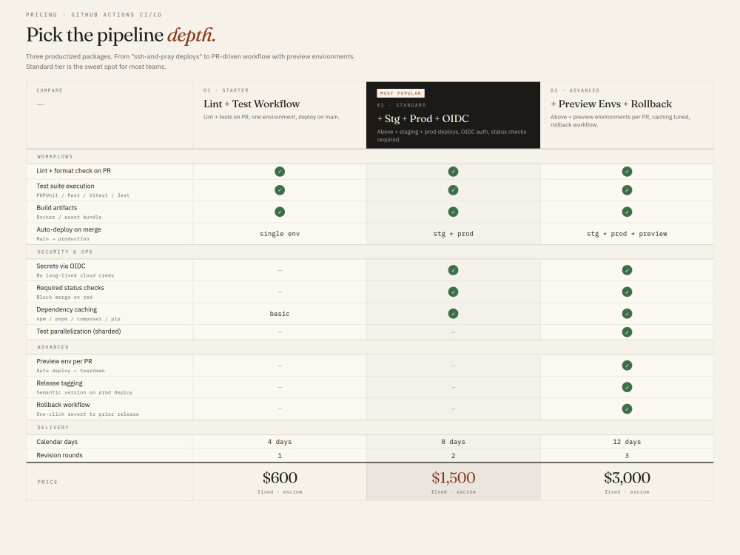Click 'Auto-deploy on merge' row label
The width and height of the screenshot is (740, 555).
(x=69, y=229)
